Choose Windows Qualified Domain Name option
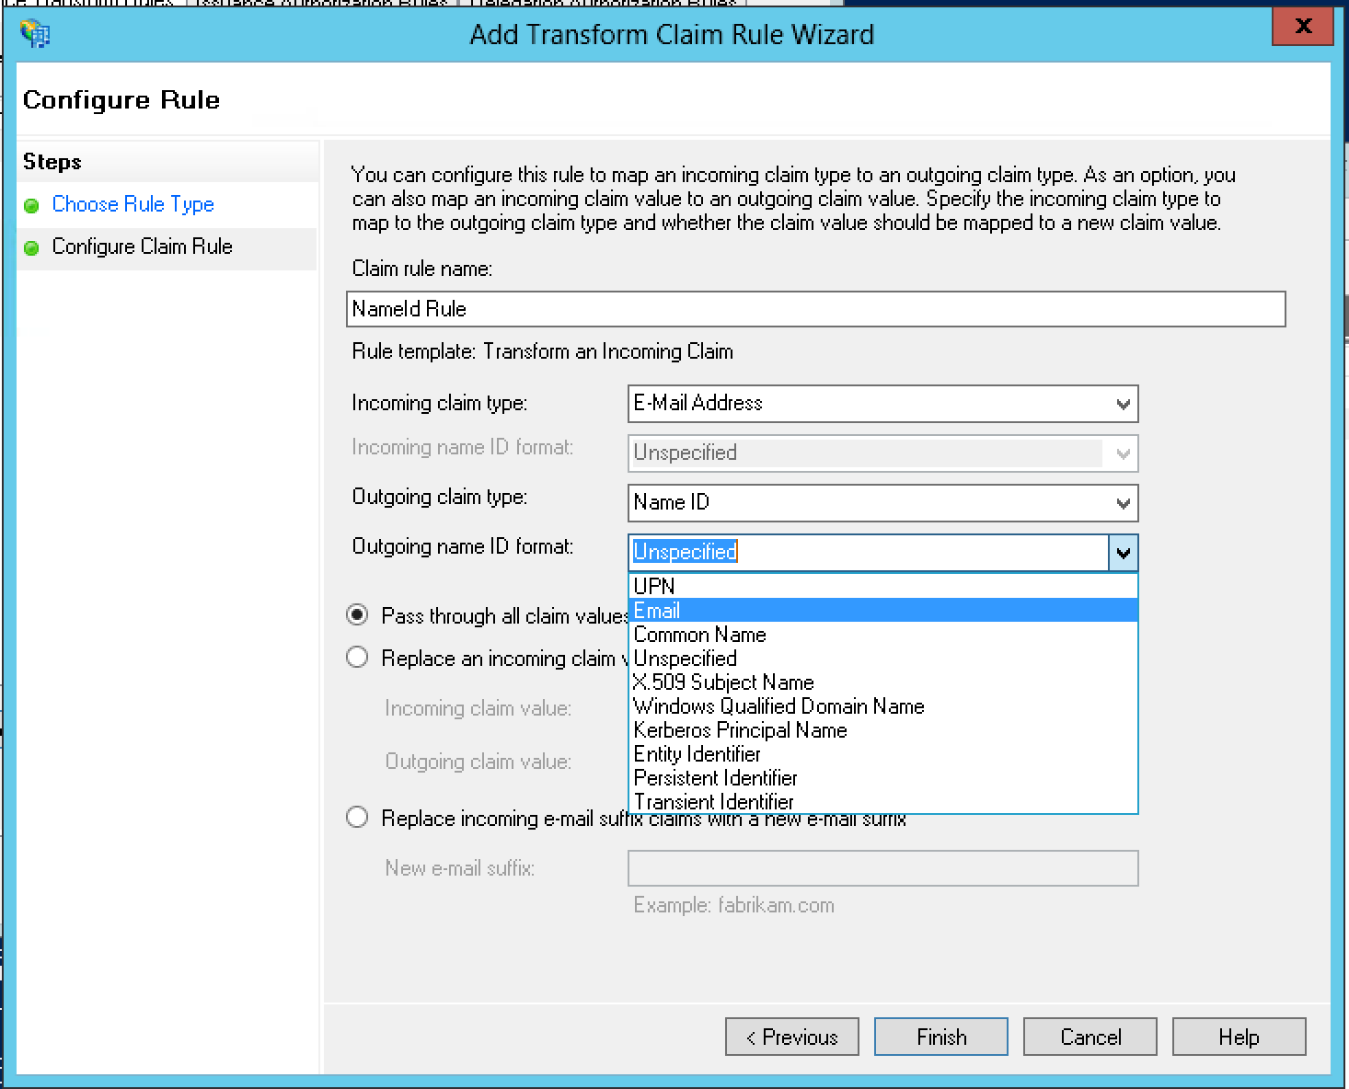 (778, 706)
